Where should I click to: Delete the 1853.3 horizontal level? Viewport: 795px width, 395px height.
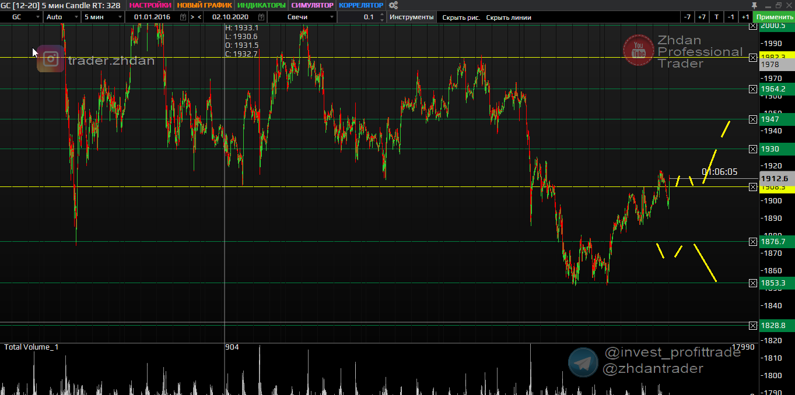click(x=752, y=283)
